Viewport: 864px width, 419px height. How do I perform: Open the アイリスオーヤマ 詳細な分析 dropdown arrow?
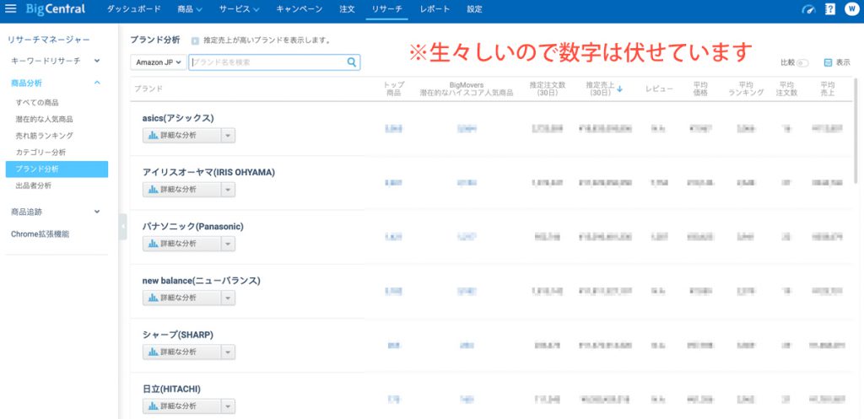228,190
